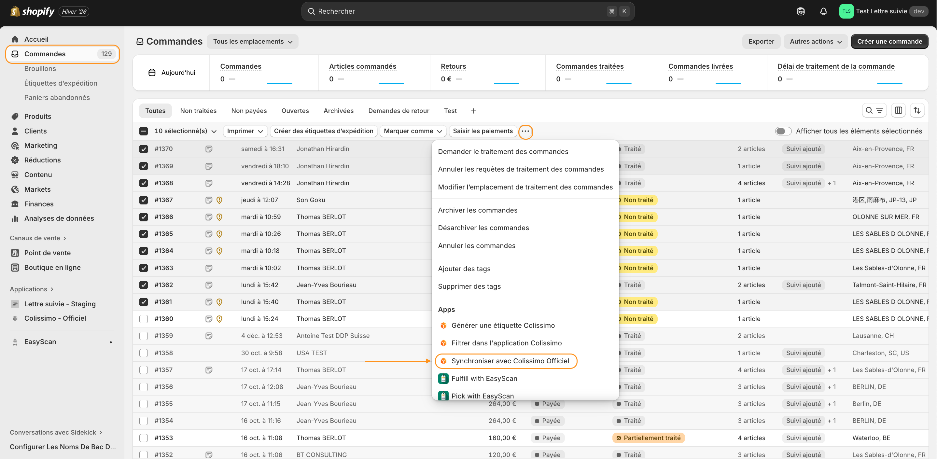Click the search and filter icon
The width and height of the screenshot is (937, 459).
tap(874, 111)
